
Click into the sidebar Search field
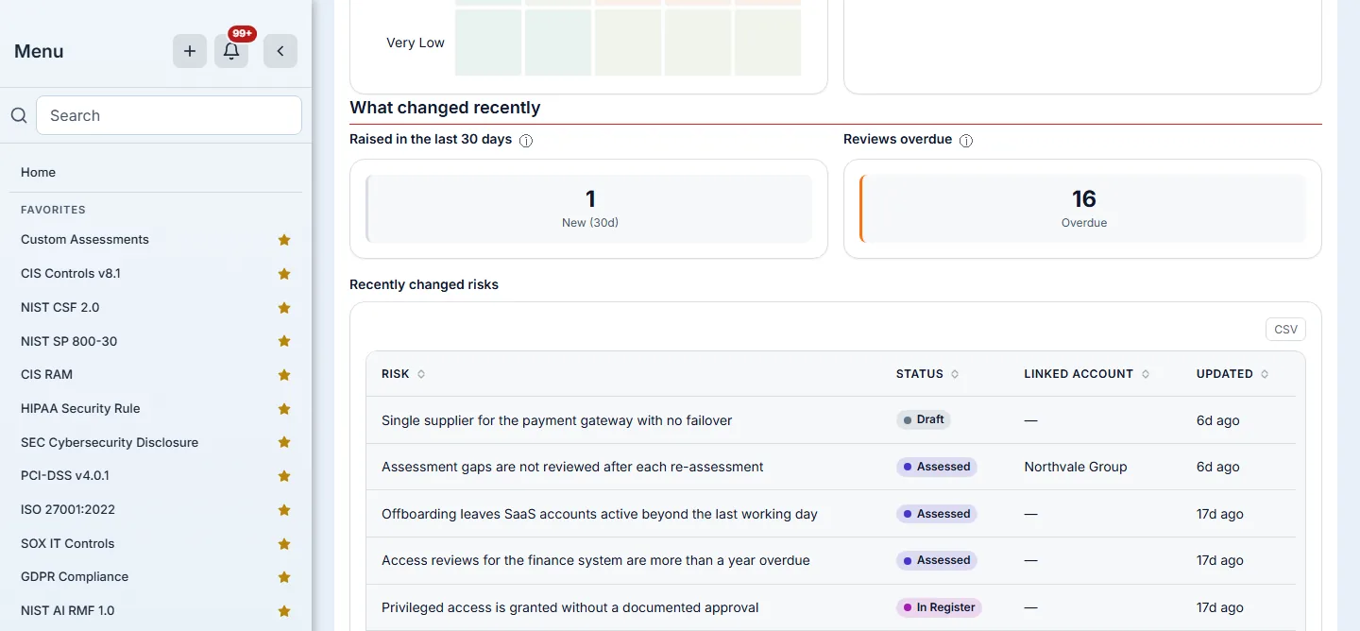point(169,115)
